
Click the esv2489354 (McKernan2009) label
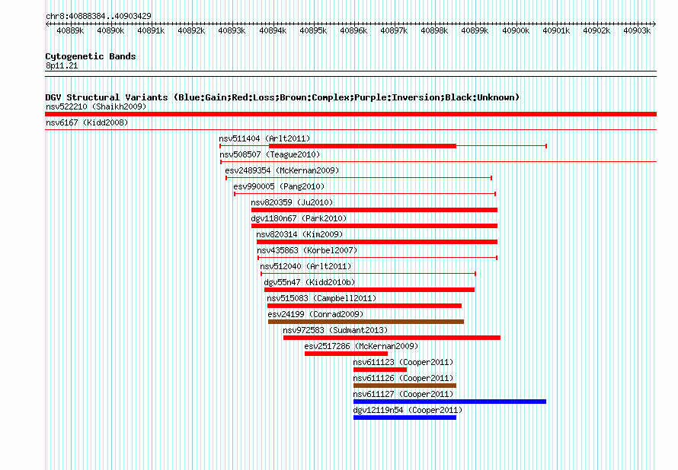(x=282, y=170)
